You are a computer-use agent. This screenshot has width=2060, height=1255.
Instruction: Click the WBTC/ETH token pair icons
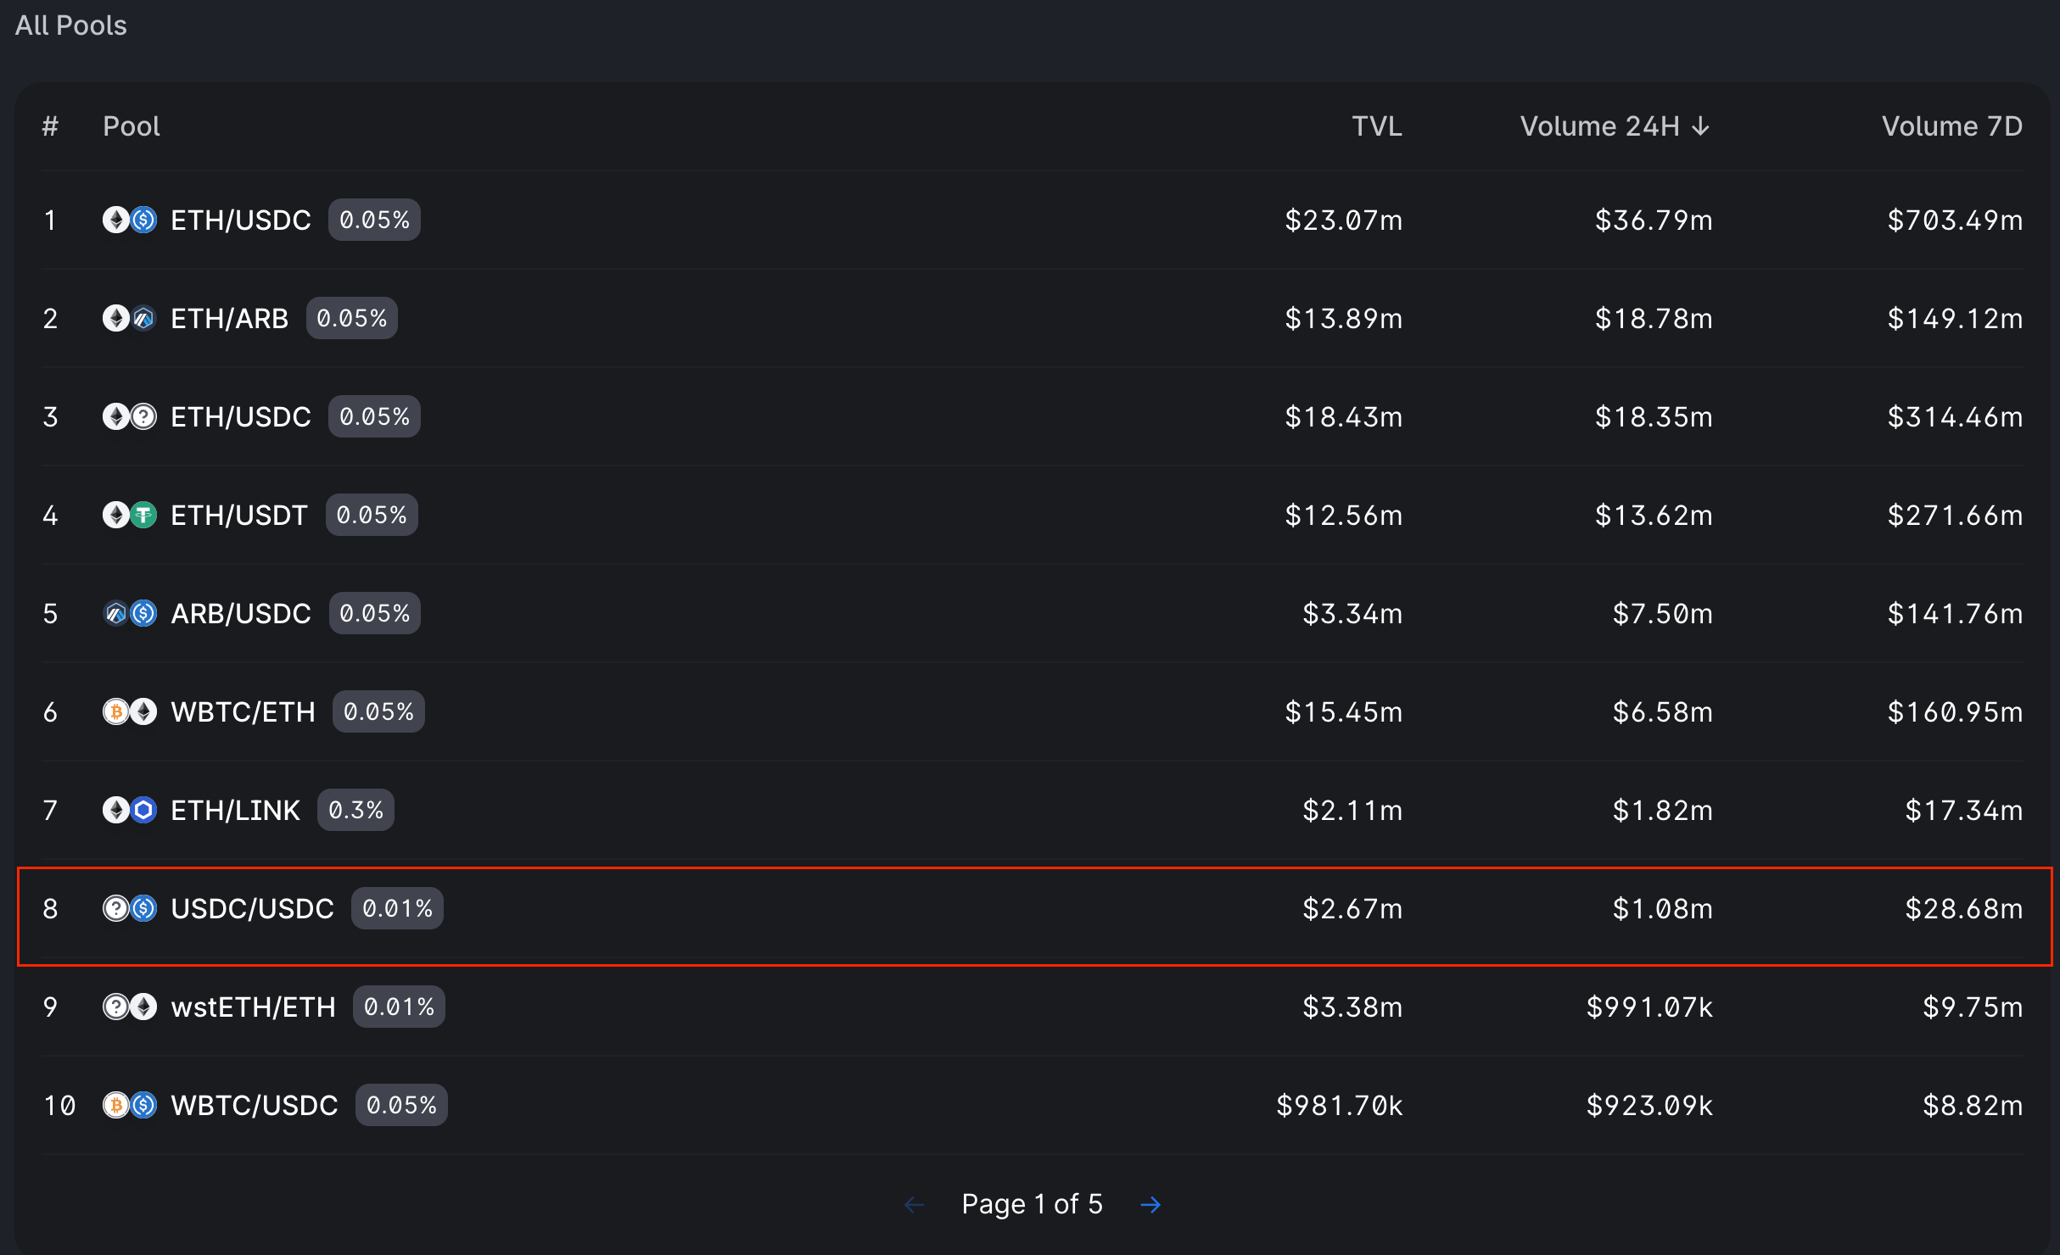(x=130, y=712)
